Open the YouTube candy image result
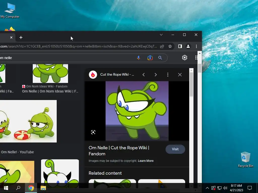 (28, 121)
